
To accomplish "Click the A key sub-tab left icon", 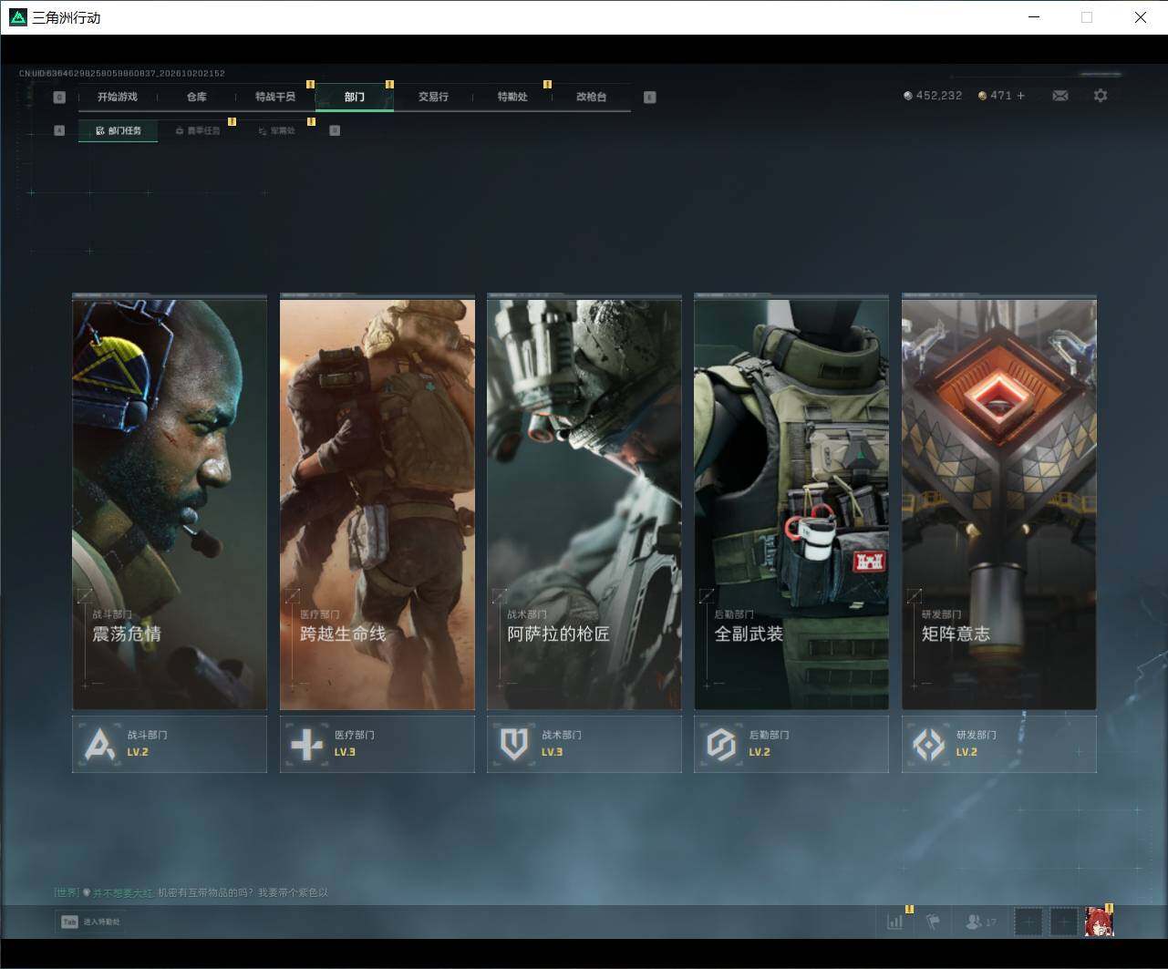I will pyautogui.click(x=59, y=130).
